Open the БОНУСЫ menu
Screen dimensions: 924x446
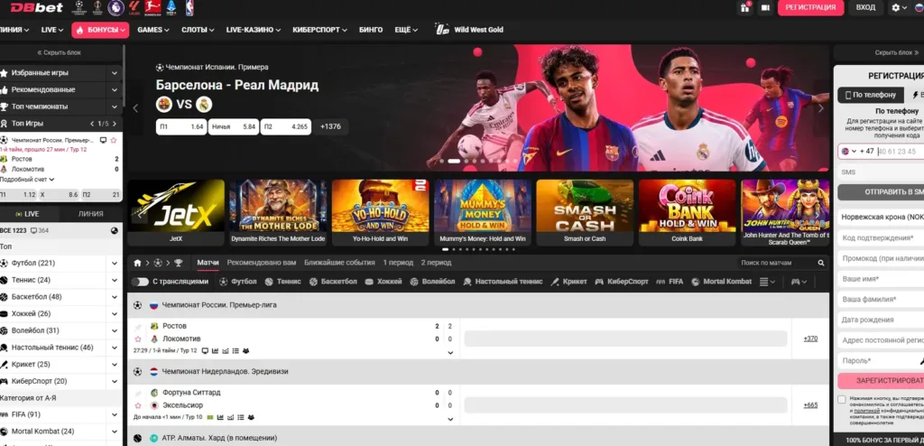100,30
